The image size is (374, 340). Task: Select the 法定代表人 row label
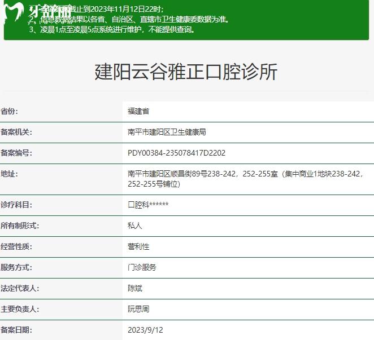(x=20, y=288)
